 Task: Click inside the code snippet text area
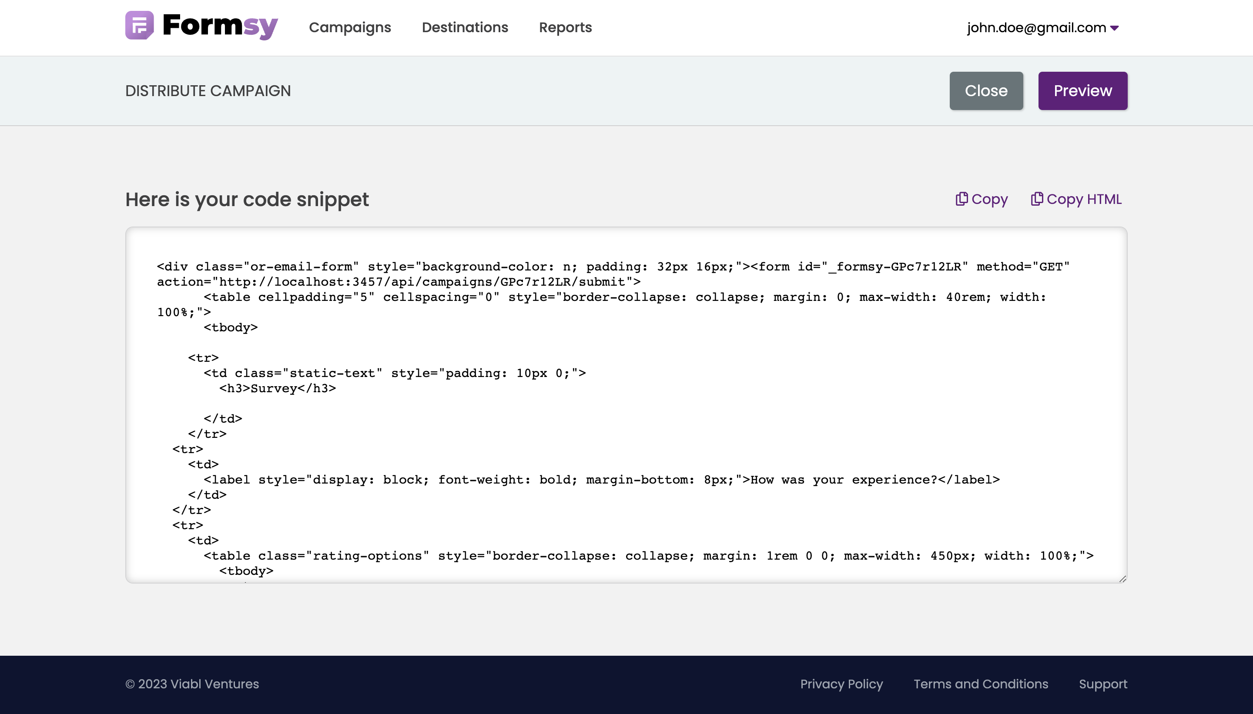pos(626,405)
